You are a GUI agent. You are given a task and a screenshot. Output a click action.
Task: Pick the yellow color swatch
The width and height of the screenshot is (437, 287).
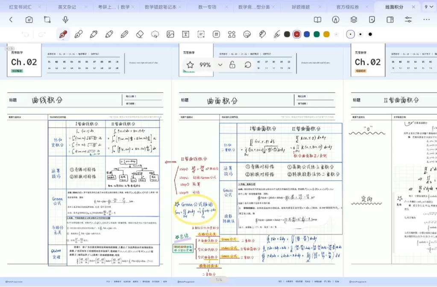tap(326, 34)
